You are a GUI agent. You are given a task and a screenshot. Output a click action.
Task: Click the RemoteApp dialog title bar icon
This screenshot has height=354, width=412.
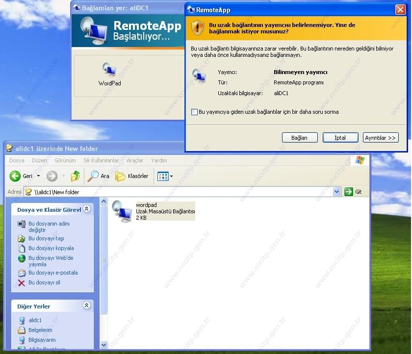click(191, 10)
